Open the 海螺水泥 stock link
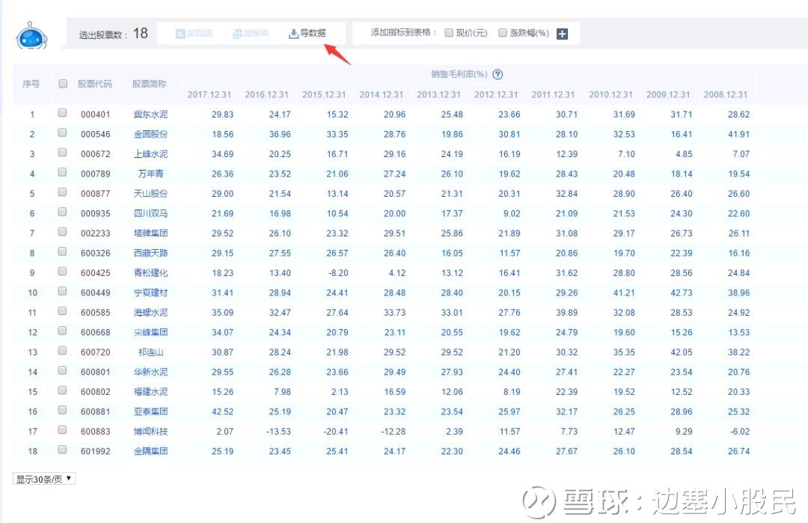Screen dimensions: 808x523 pos(151,312)
